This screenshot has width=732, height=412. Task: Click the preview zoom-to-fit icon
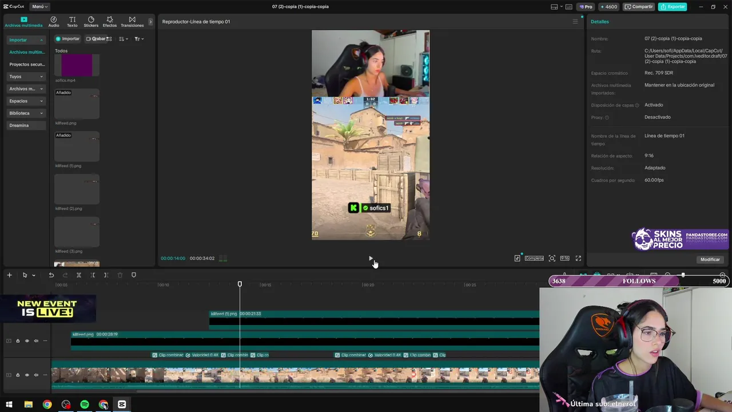(552, 259)
